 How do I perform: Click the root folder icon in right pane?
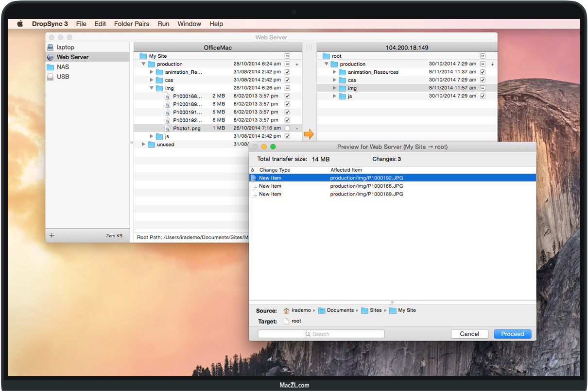pos(326,56)
